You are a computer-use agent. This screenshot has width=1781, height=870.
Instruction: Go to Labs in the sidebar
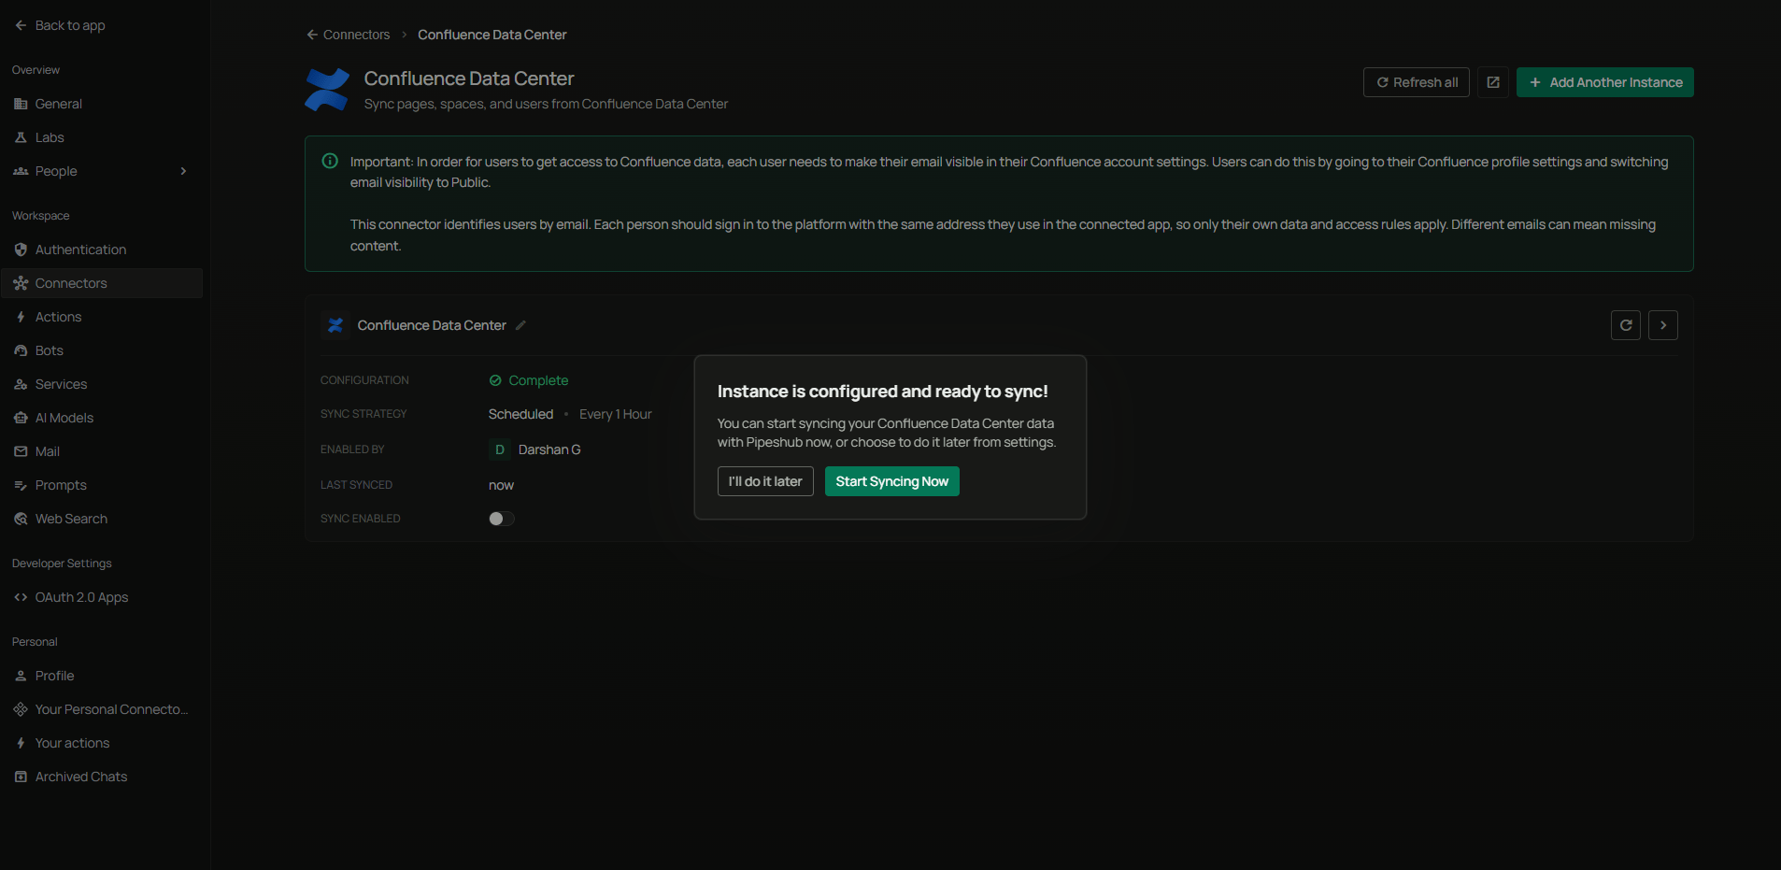(102, 137)
